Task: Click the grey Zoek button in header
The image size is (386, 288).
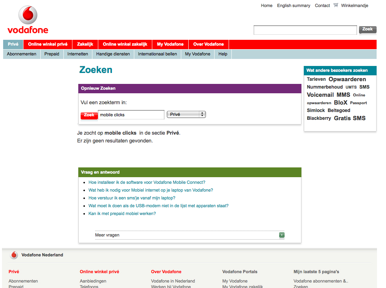Action: pos(367,29)
